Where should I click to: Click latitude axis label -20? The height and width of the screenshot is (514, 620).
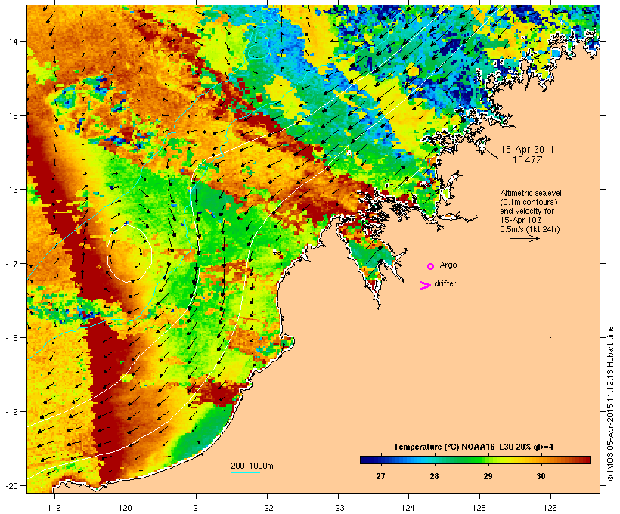(11, 485)
